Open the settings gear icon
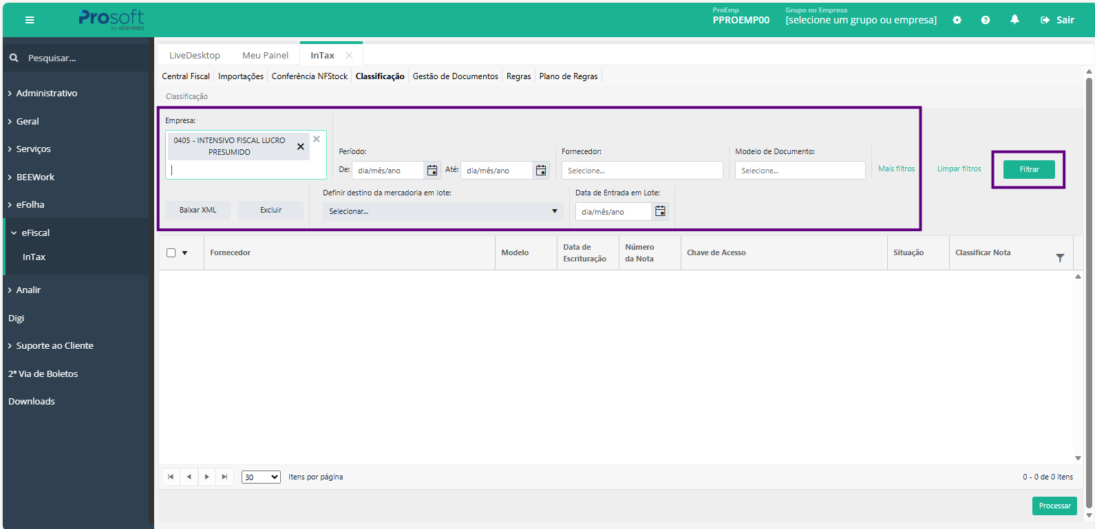Image resolution: width=1095 pixels, height=529 pixels. 957,20
